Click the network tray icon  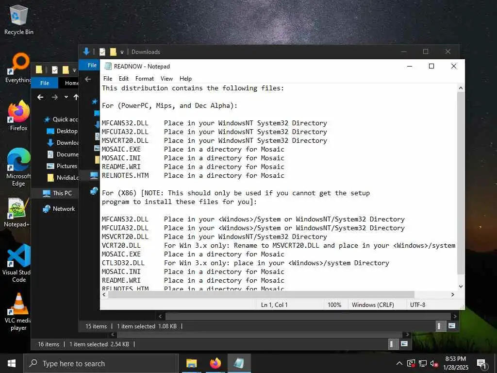423,364
